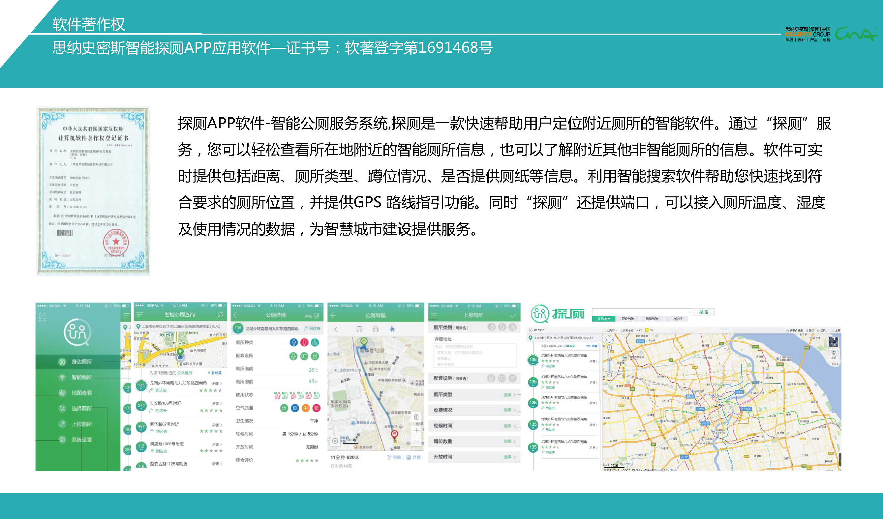Click the male toilet icon in 厕所种类

pyautogui.click(x=294, y=342)
